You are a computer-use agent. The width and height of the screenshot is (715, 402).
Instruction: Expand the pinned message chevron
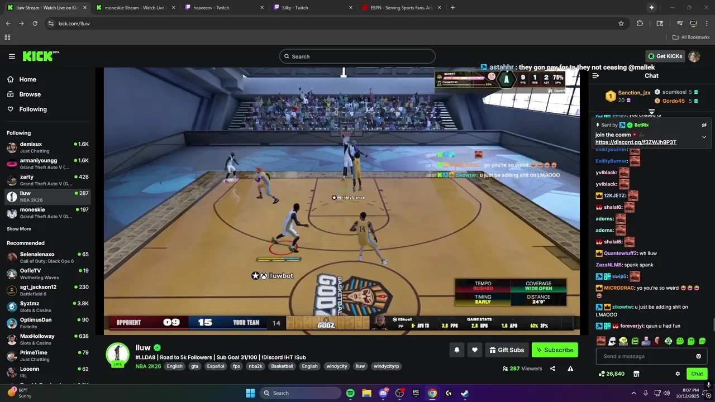704,137
